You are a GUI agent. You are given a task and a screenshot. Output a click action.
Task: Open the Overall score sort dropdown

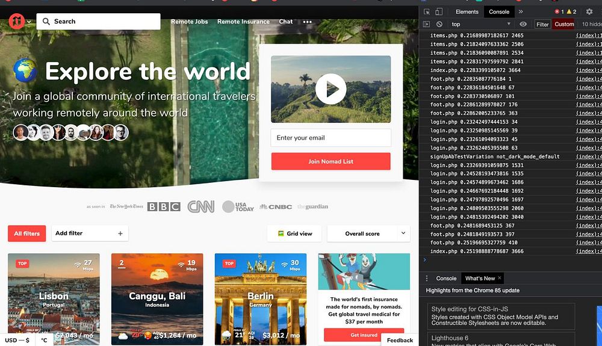pos(368,233)
